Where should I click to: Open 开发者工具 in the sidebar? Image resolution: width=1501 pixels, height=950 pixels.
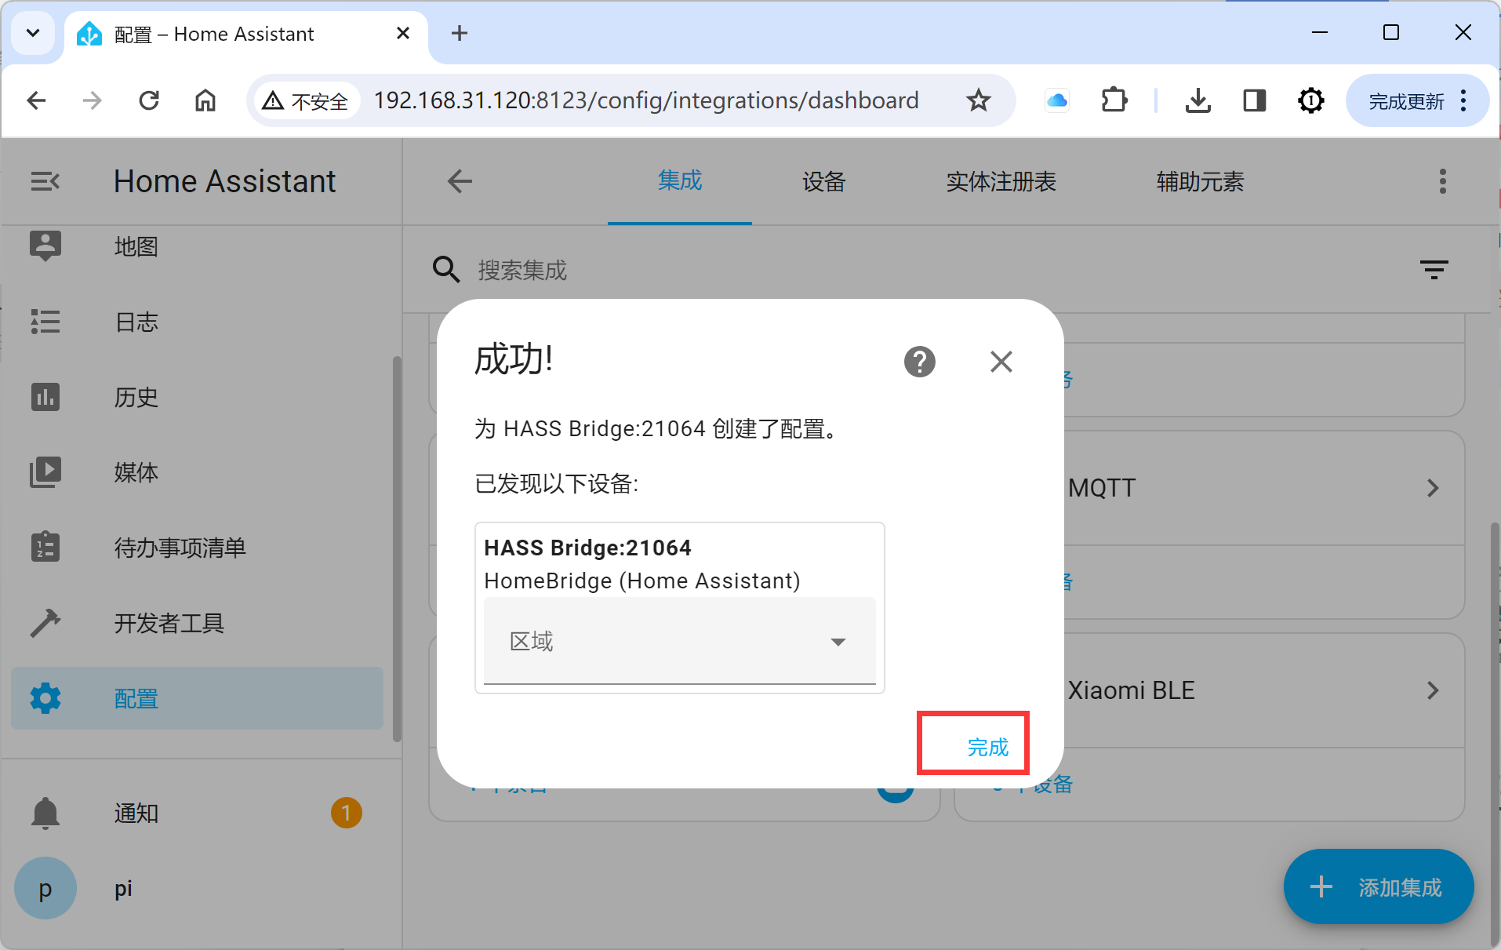pyautogui.click(x=197, y=623)
